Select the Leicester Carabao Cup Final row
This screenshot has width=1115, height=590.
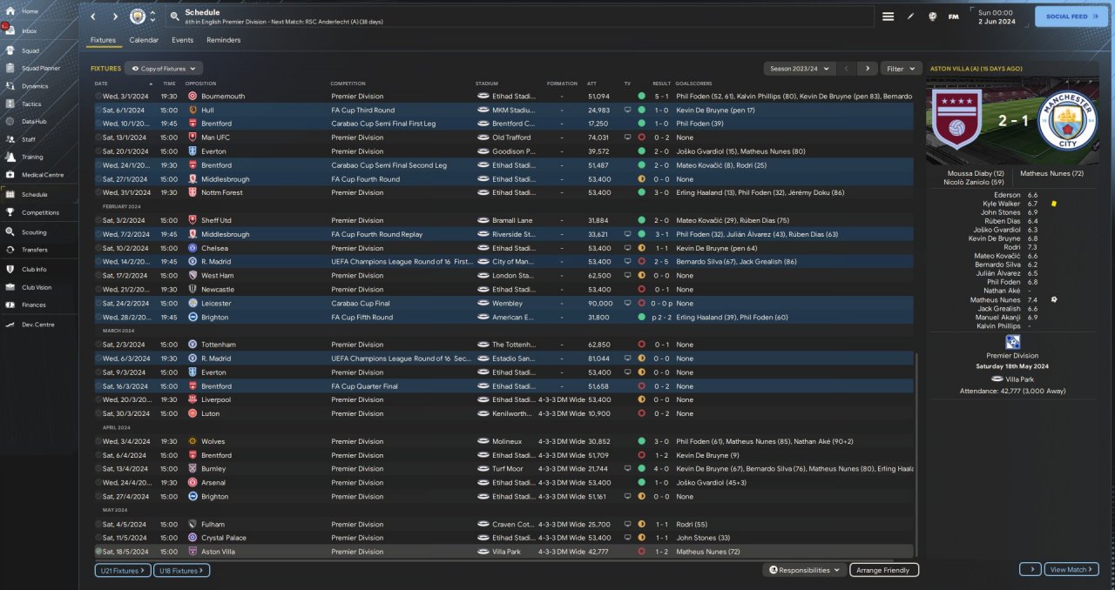(x=504, y=303)
